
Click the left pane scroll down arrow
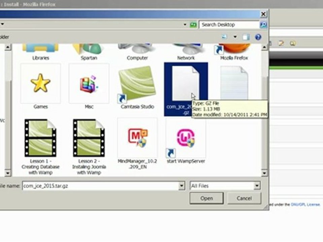tap(8, 173)
